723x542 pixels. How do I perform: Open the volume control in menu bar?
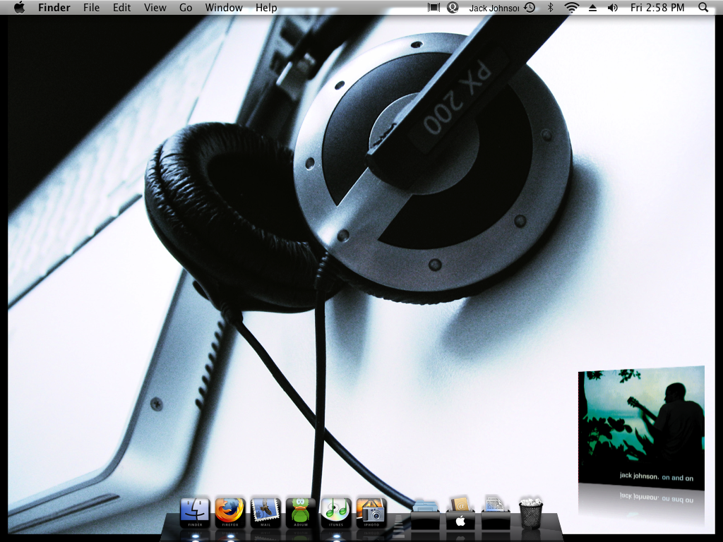[x=613, y=7]
